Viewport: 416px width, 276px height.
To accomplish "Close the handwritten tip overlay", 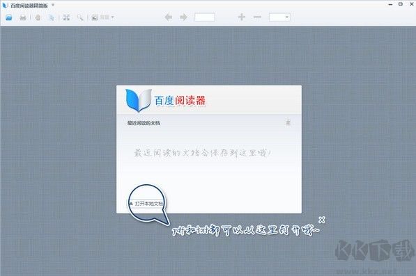I will coord(322,220).
